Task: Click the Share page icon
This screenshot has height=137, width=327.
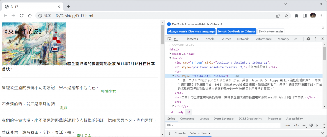Action: 278,16
